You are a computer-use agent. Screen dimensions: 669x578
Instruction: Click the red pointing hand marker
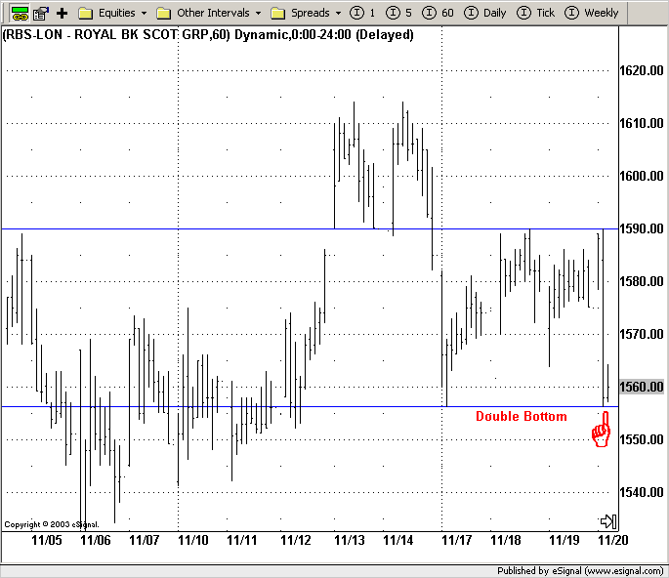tap(602, 430)
